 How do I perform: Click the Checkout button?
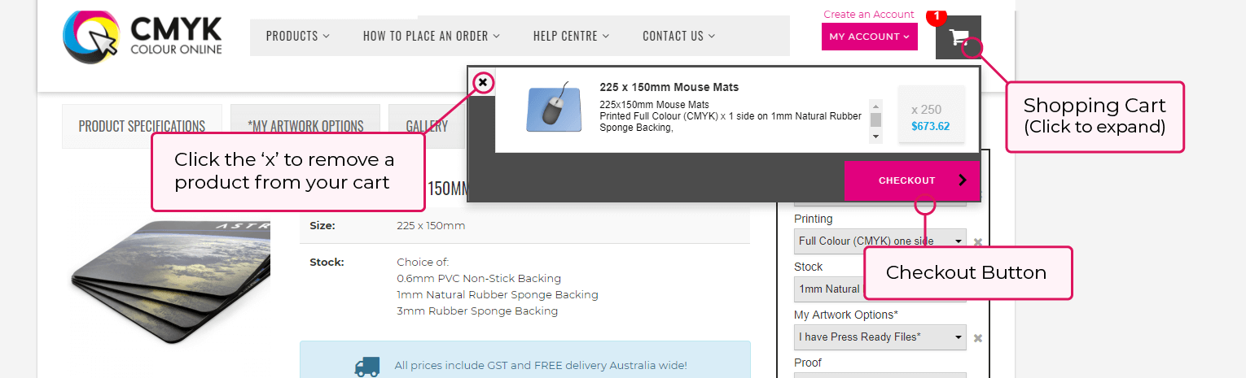click(x=912, y=180)
